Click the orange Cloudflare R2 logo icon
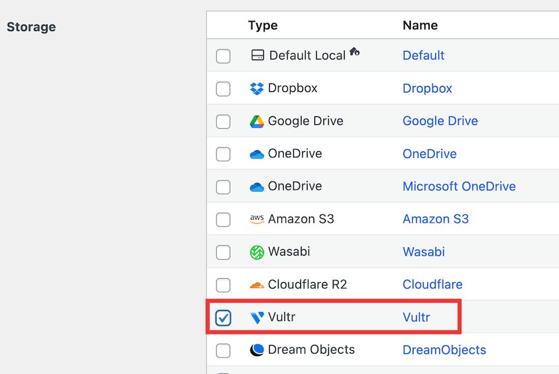Viewport: 559px width, 374px height. click(257, 285)
